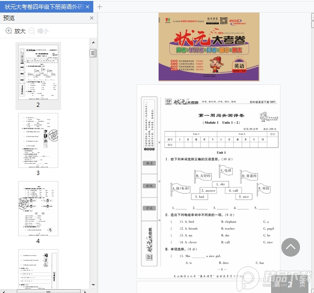Click word box 4. call

(x=233, y=191)
